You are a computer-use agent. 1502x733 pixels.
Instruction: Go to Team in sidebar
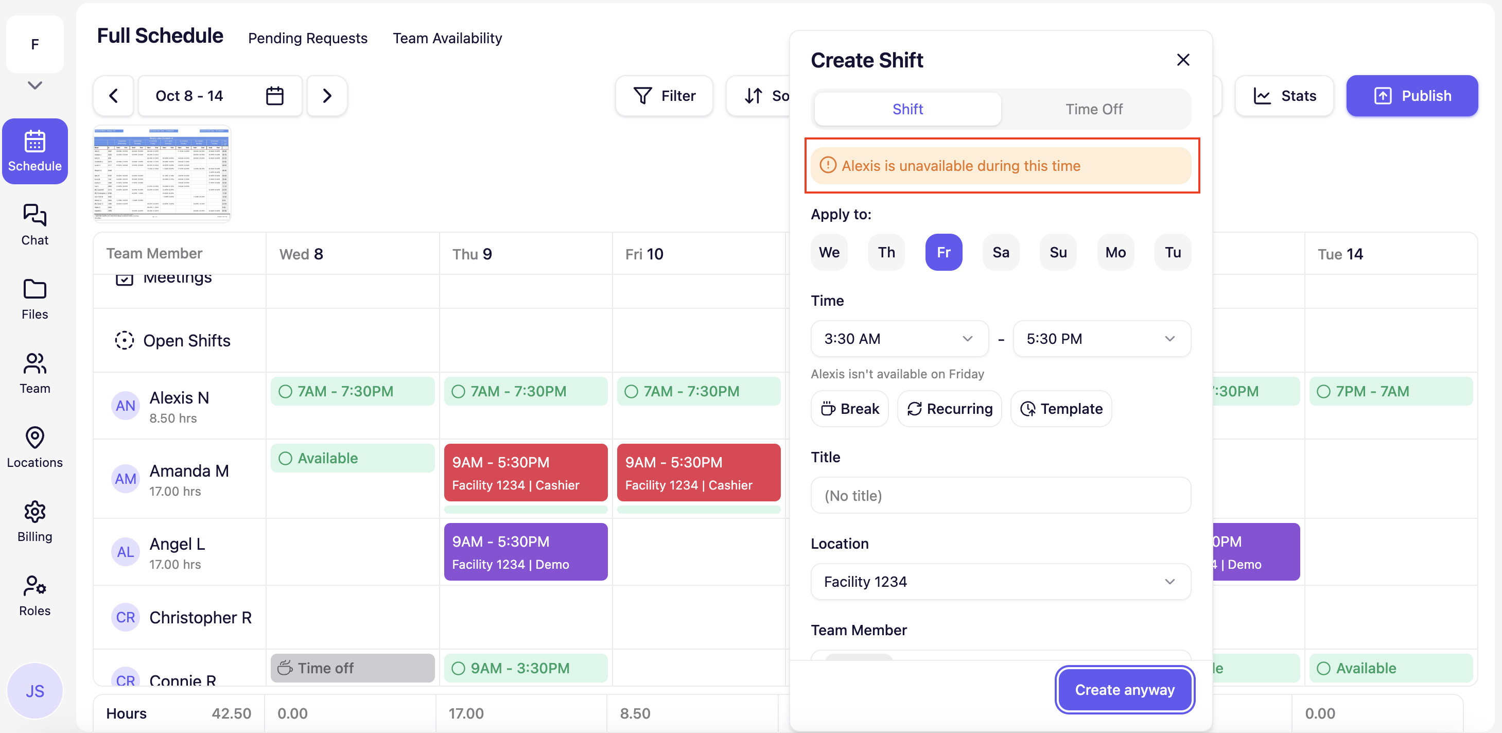(x=34, y=373)
